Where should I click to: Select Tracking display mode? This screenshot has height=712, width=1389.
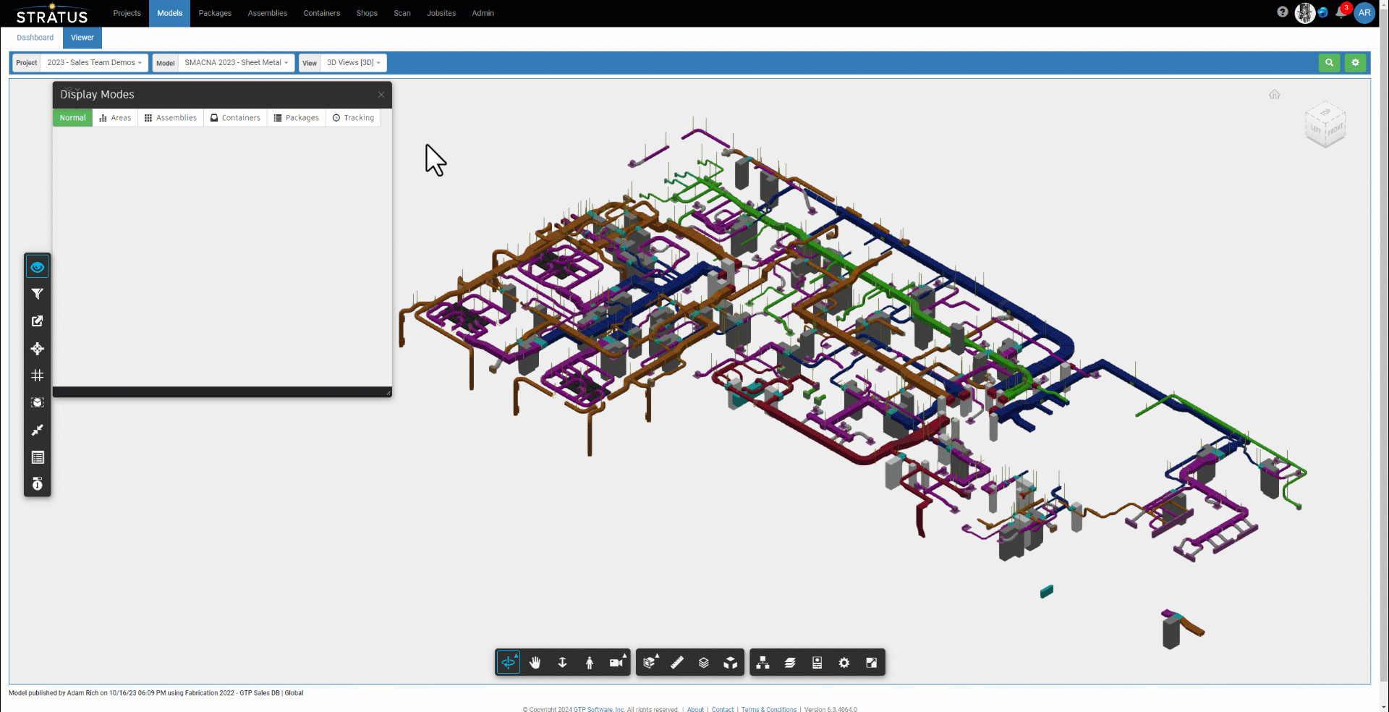point(353,118)
